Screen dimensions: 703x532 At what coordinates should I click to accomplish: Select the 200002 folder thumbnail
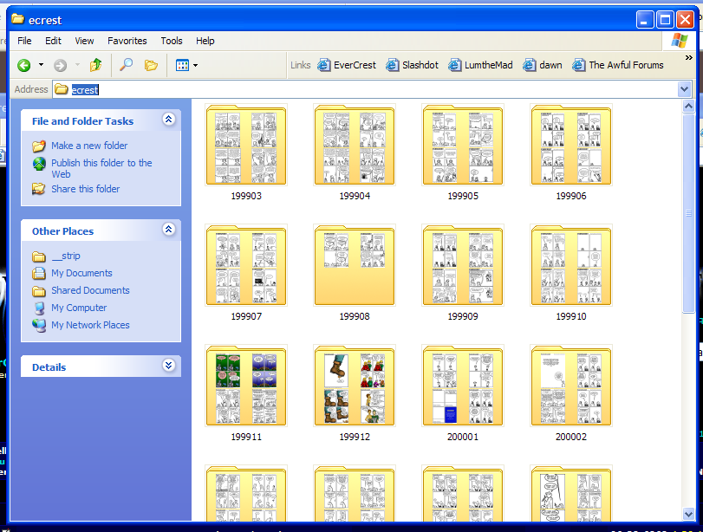(570, 386)
